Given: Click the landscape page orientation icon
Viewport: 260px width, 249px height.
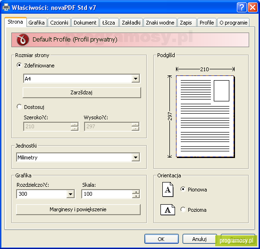Looking at the screenshot, I should (168, 209).
